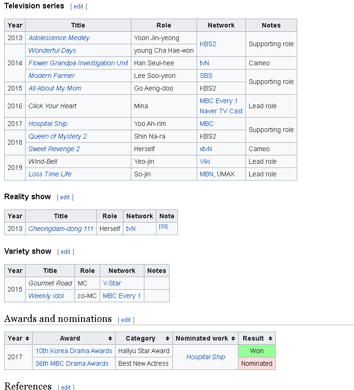Open the Weekly Idol article

click(x=46, y=296)
